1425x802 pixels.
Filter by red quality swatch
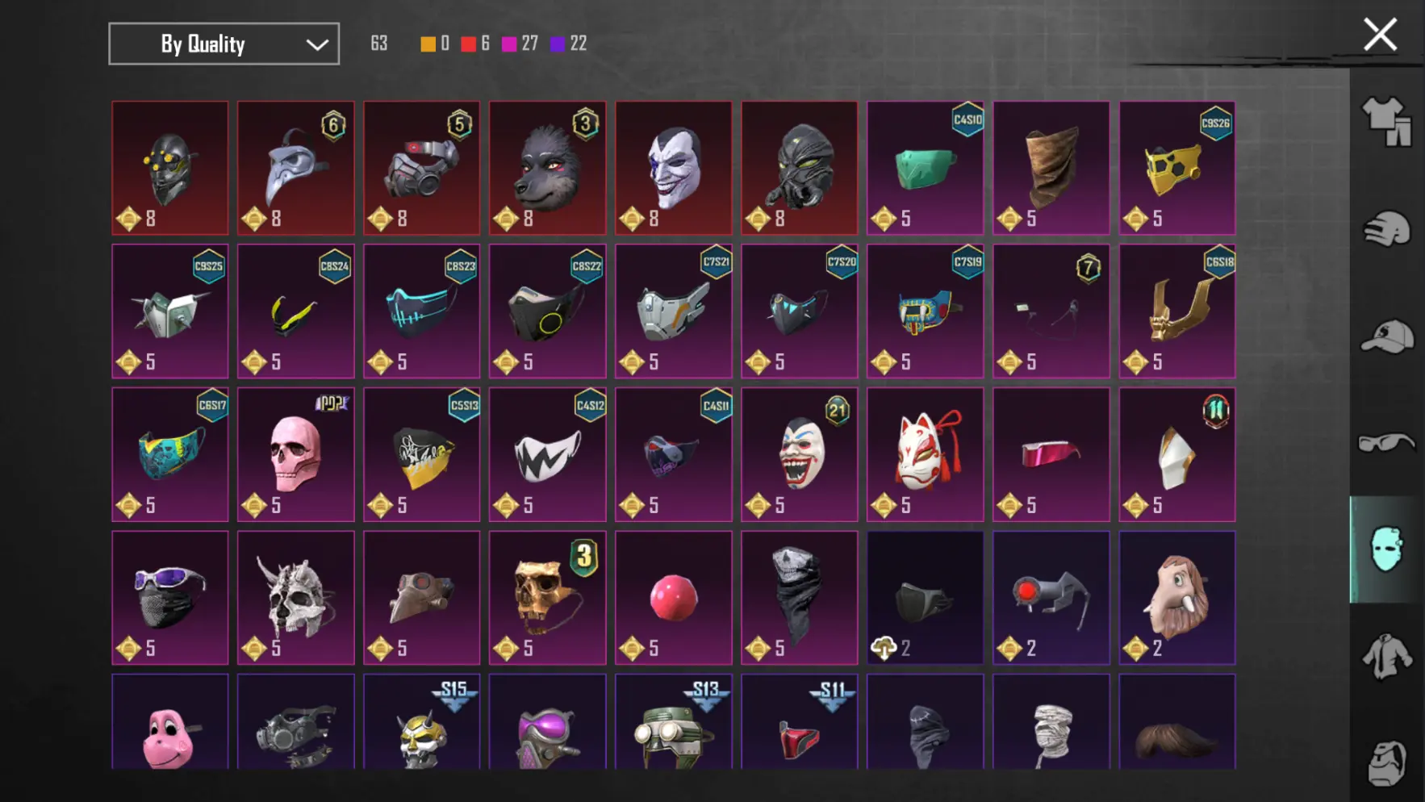(468, 44)
